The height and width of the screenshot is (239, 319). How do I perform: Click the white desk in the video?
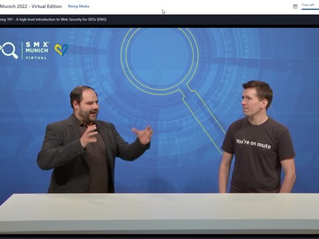click(x=159, y=213)
